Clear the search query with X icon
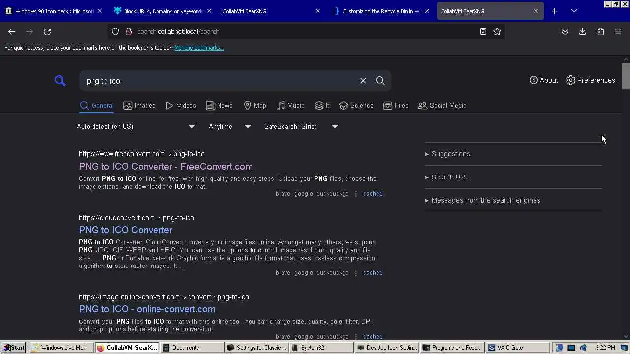 pyautogui.click(x=363, y=81)
